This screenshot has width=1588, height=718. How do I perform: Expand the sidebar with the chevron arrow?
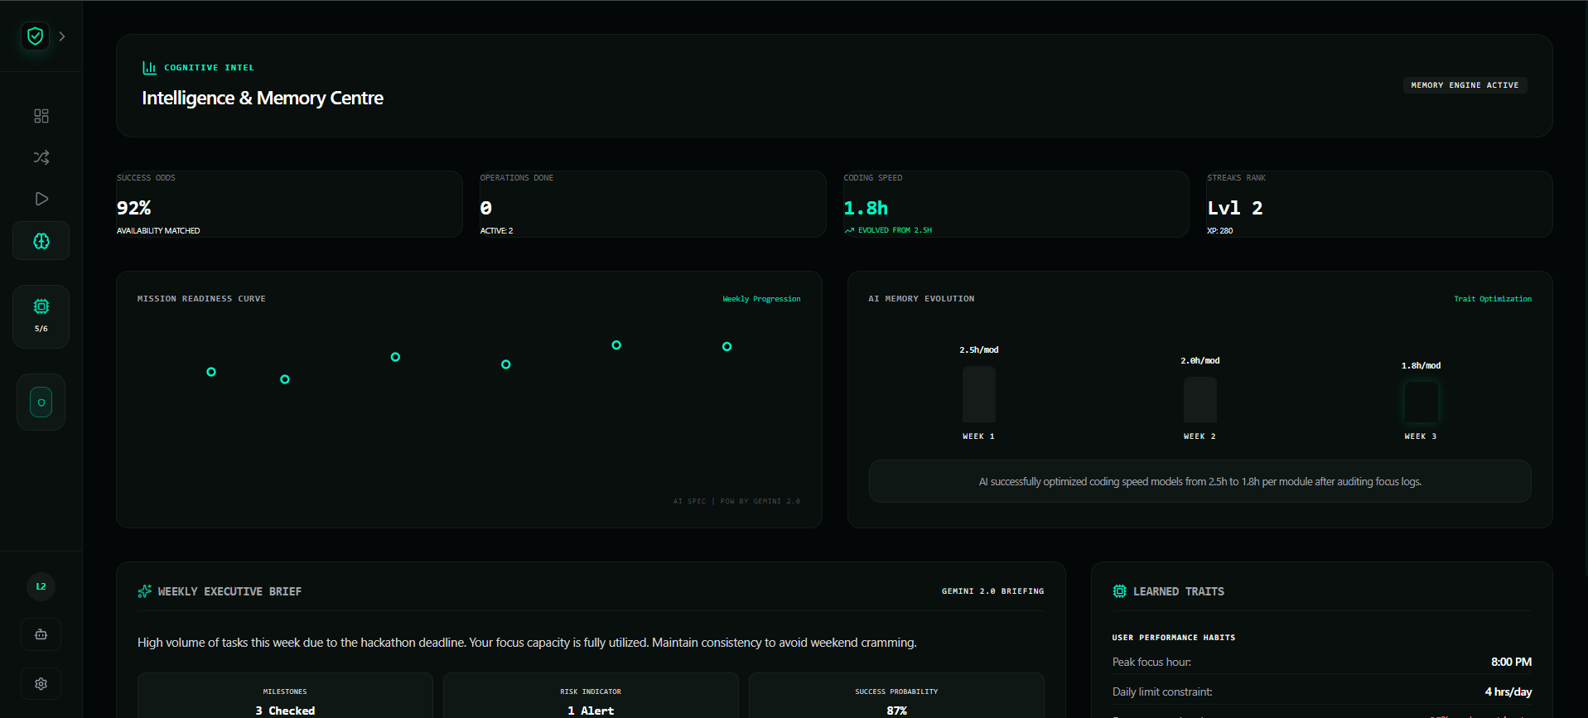pyautogui.click(x=62, y=36)
